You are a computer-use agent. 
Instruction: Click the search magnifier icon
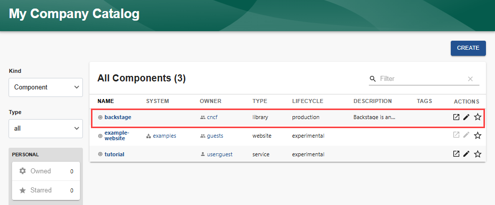point(373,79)
